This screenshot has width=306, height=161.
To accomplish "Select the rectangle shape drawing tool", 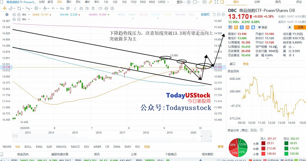I will pyautogui.click(x=19, y=9).
